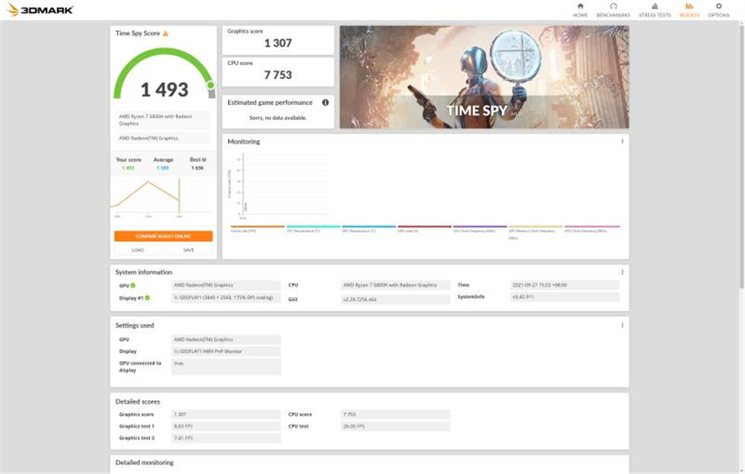
Task: Click the Save button
Action: [188, 250]
